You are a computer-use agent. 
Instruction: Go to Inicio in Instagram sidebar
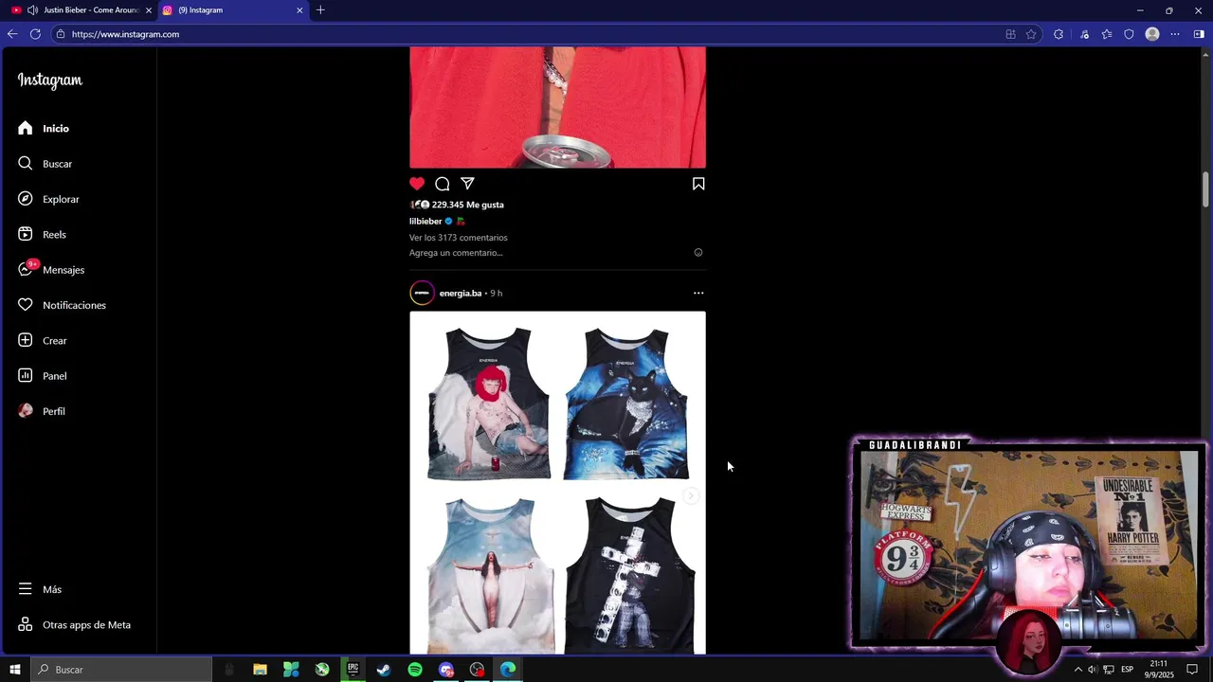[44, 128]
